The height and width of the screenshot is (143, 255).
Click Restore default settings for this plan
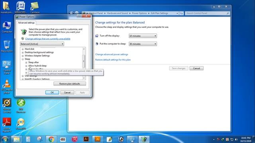113,60
